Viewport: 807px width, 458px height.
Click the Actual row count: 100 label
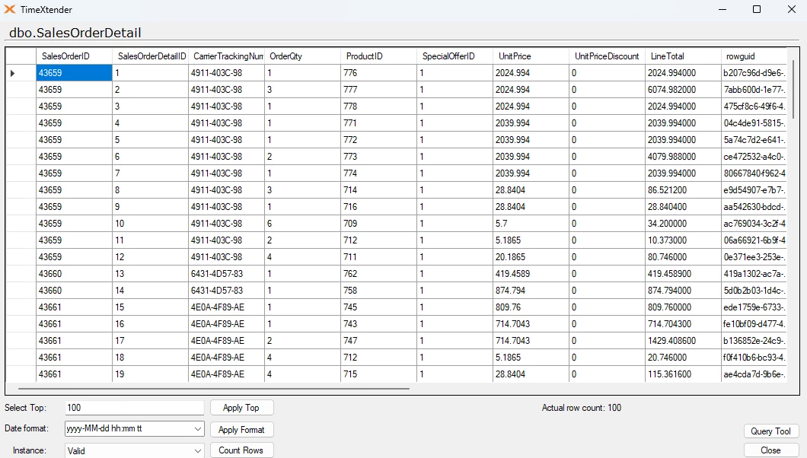(x=582, y=408)
